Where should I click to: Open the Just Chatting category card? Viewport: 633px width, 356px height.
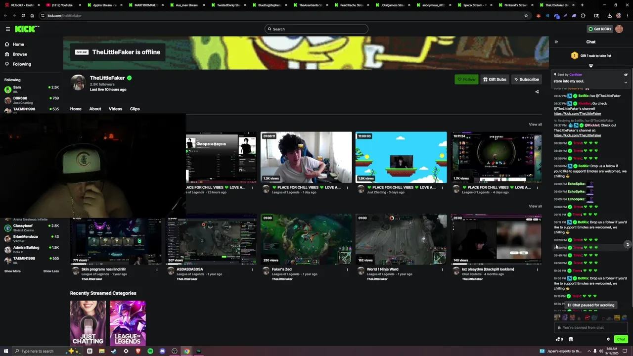pyautogui.click(x=88, y=323)
